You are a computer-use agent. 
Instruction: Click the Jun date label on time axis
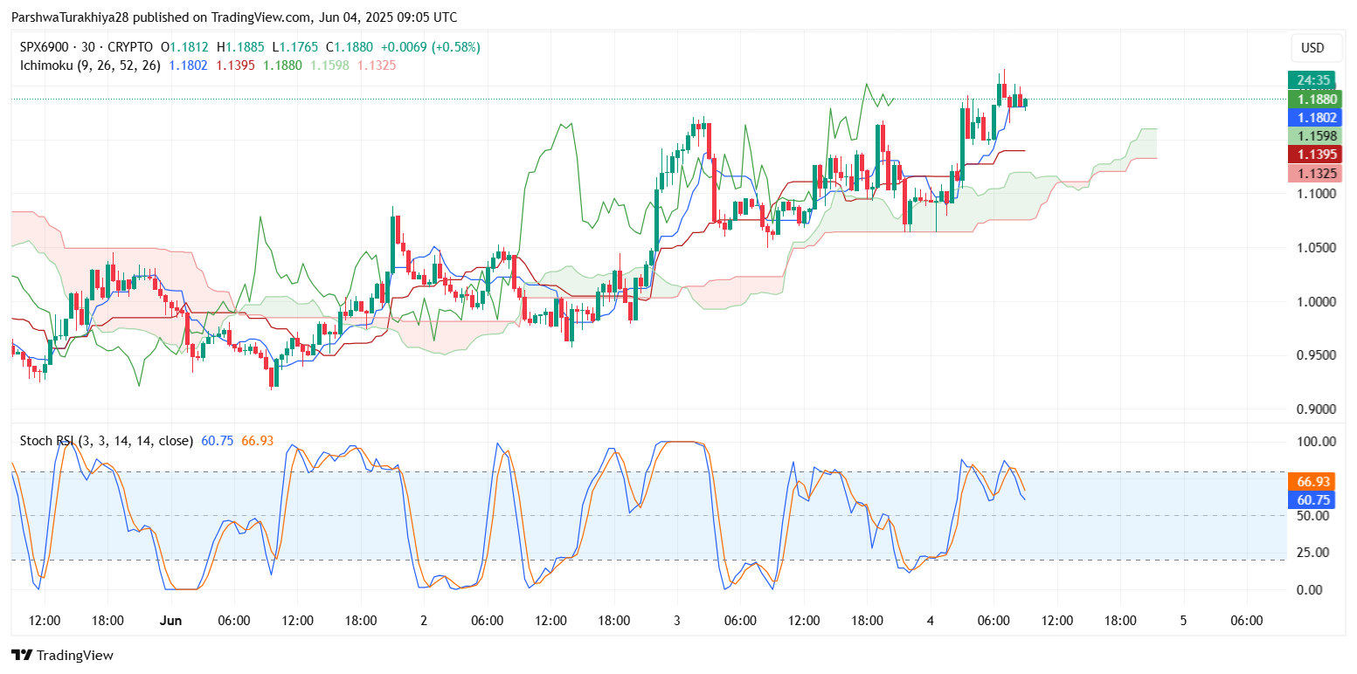coord(171,621)
